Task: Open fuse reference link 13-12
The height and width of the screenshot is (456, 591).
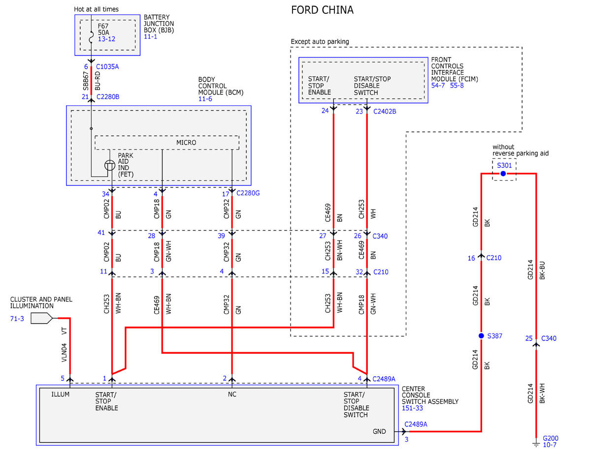Action: 106,38
